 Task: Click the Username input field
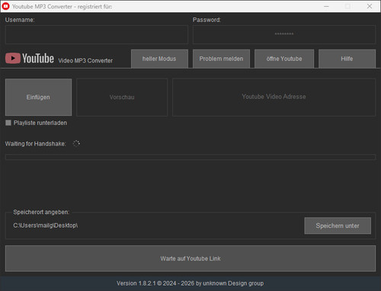97,34
